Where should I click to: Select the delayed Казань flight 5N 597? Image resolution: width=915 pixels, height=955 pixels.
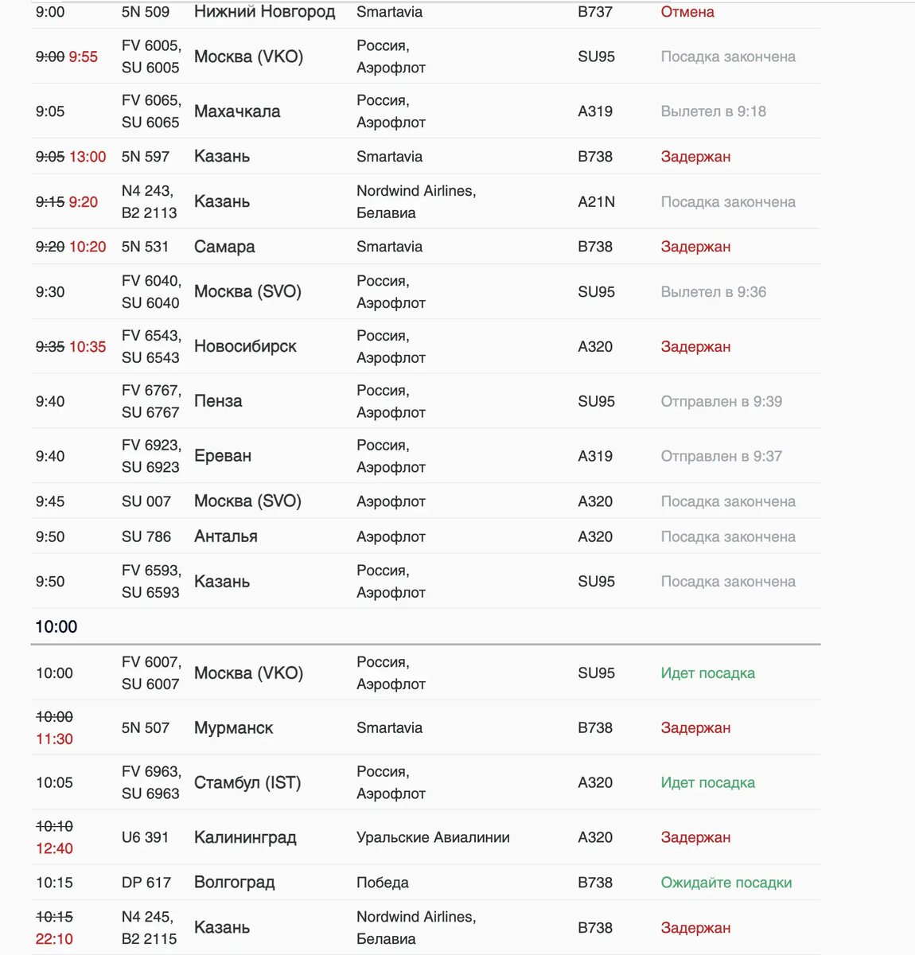click(426, 157)
